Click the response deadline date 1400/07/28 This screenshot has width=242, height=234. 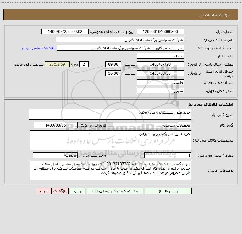(x=160, y=64)
